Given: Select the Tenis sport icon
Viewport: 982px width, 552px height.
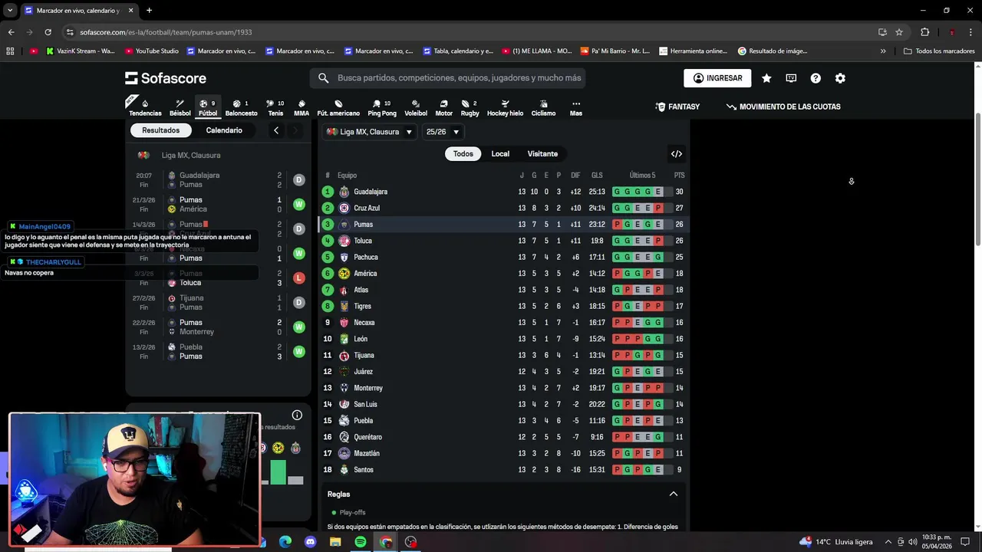Looking at the screenshot, I should pyautogui.click(x=275, y=108).
